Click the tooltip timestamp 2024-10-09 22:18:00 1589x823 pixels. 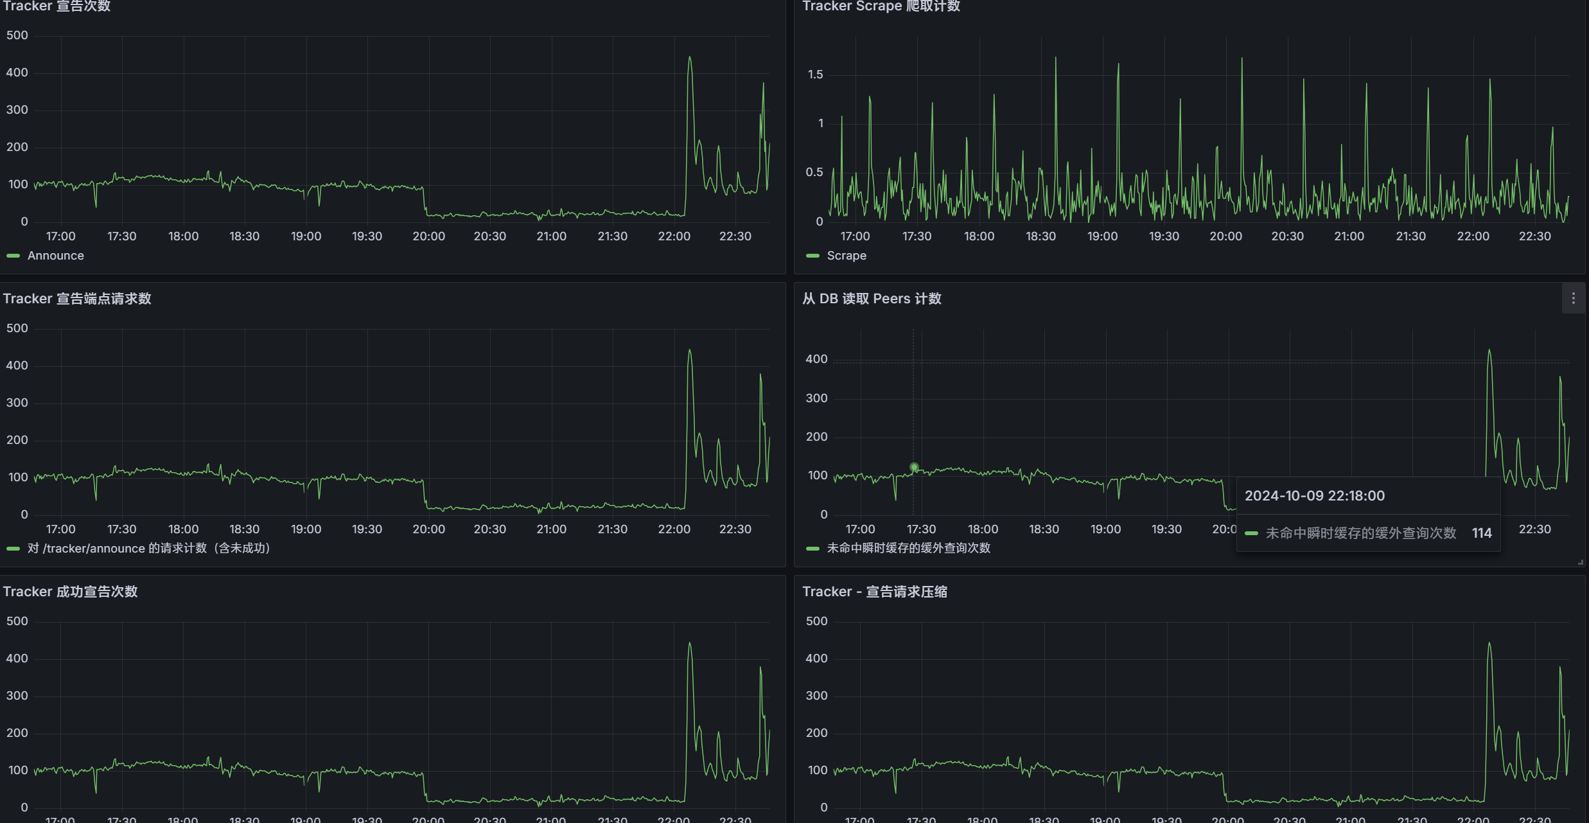(1314, 496)
